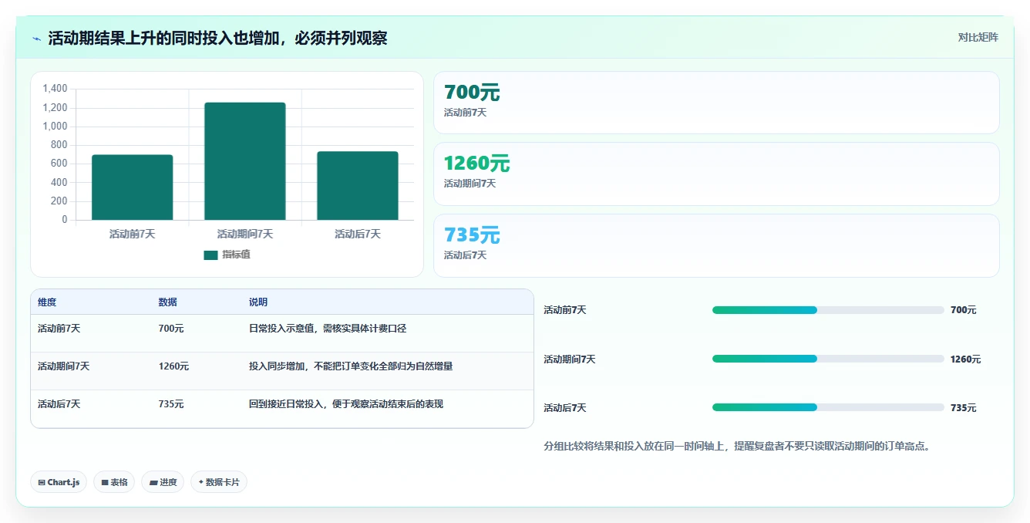Click the 活动期间7天 bar in the chart
The height and width of the screenshot is (523, 1030).
click(x=245, y=161)
